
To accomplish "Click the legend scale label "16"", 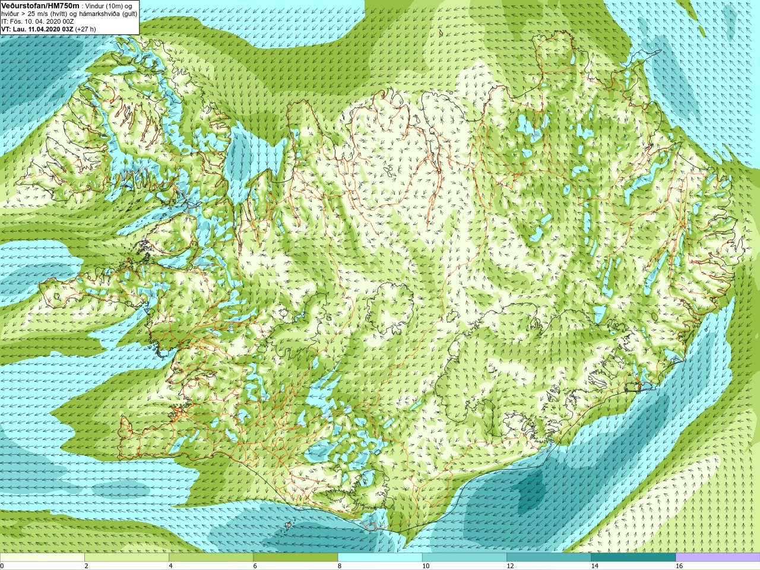I will tap(679, 566).
